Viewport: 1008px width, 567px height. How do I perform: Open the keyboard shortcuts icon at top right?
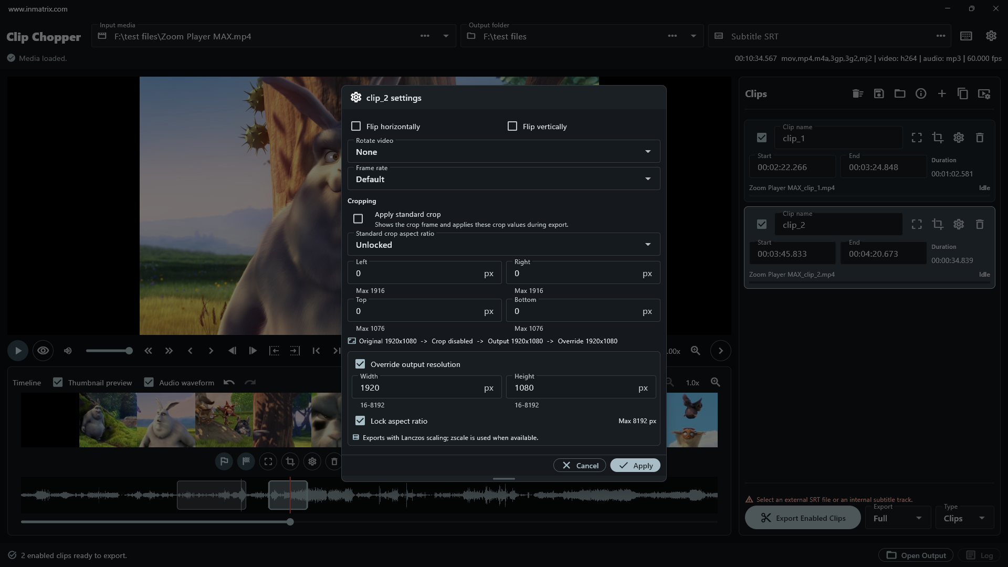pos(966,36)
